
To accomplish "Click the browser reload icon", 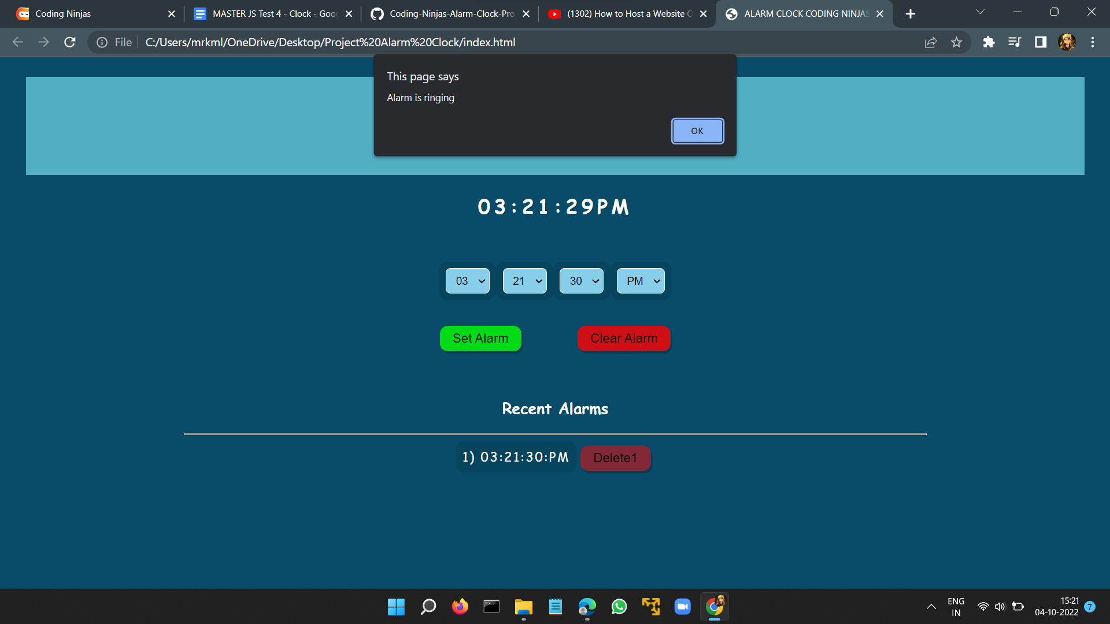I will 70,42.
